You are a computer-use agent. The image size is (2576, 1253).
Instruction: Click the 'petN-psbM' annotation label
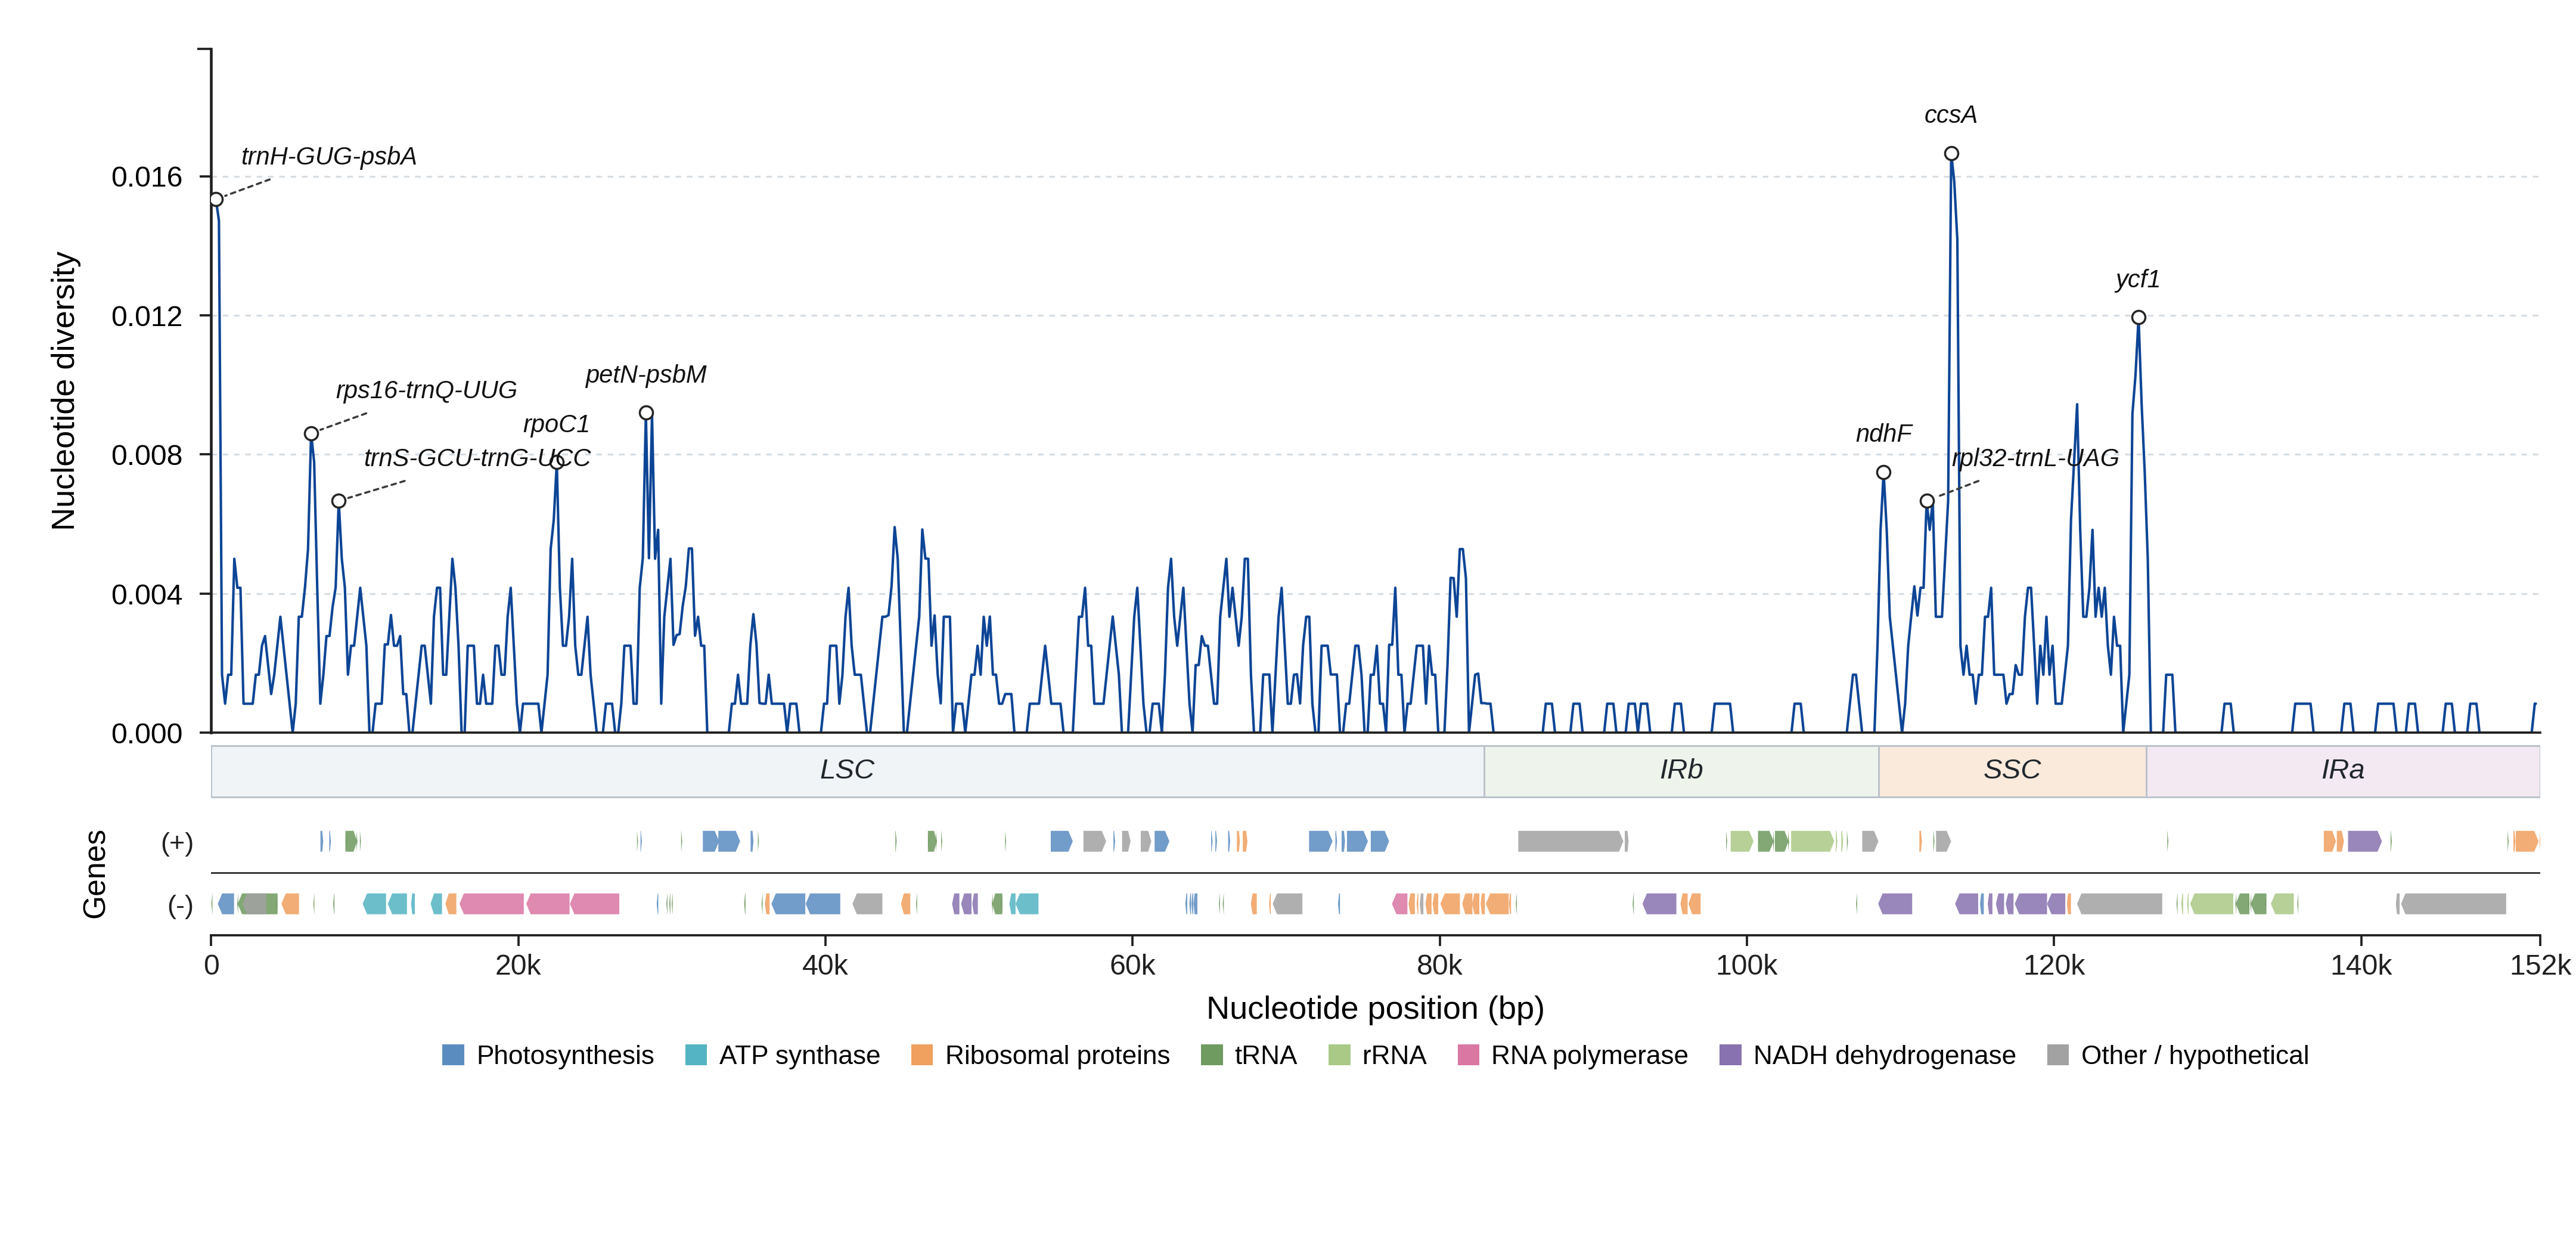tap(646, 374)
